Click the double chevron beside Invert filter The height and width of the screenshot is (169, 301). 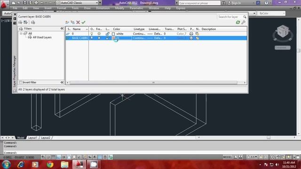click(62, 83)
